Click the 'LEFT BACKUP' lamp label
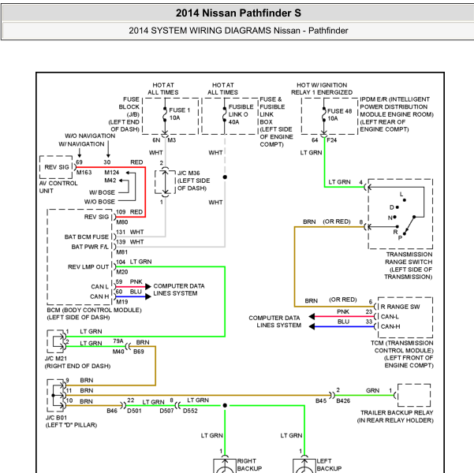This screenshot has width=474, height=473. (x=329, y=464)
